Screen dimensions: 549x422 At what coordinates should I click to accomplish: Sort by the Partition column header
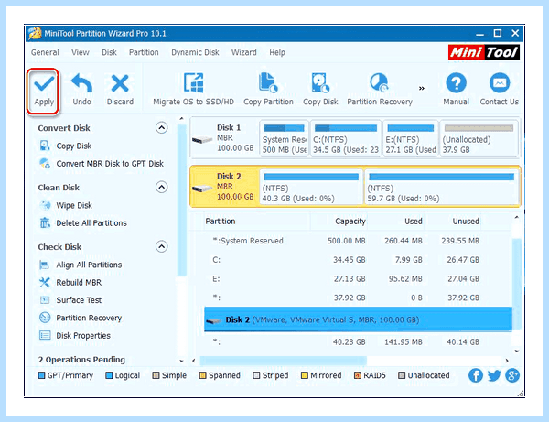tap(221, 222)
